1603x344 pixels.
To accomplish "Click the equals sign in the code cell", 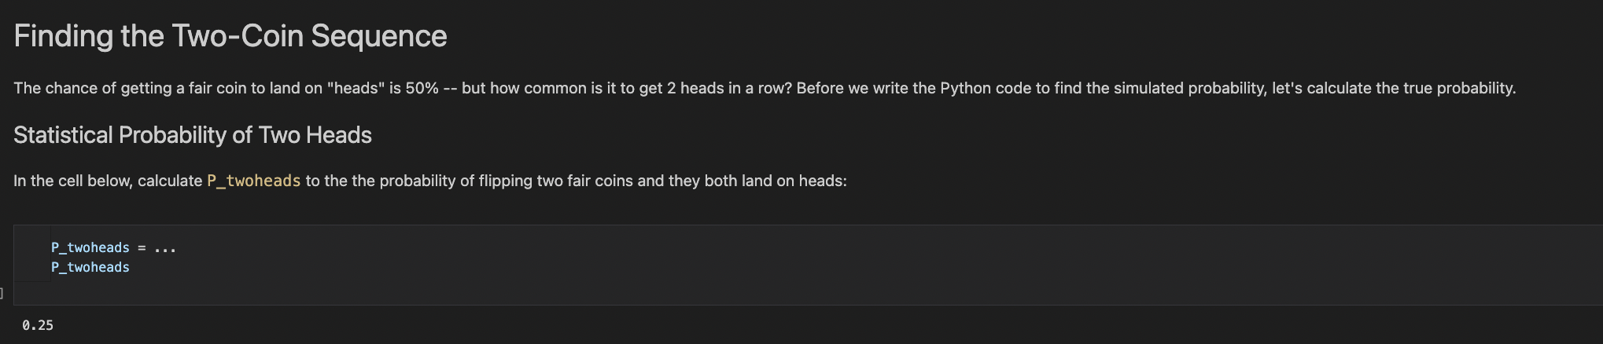I will (x=142, y=248).
